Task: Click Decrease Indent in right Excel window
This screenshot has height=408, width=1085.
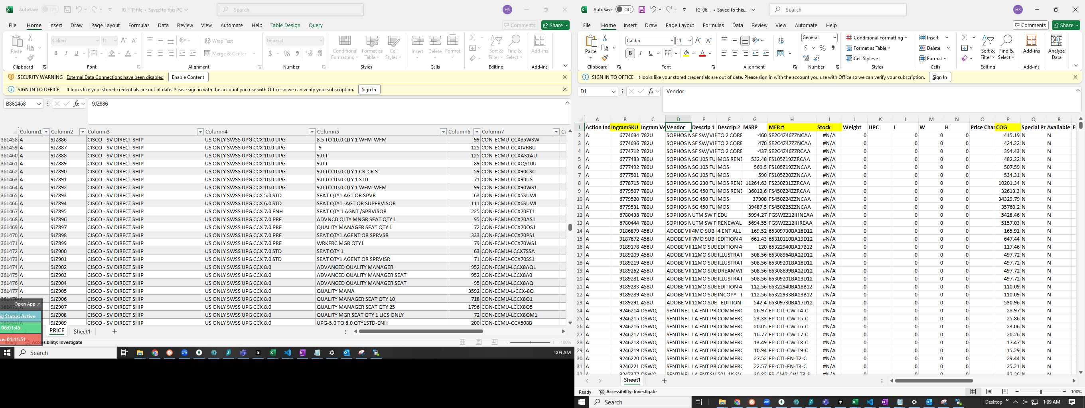Action: coord(756,53)
